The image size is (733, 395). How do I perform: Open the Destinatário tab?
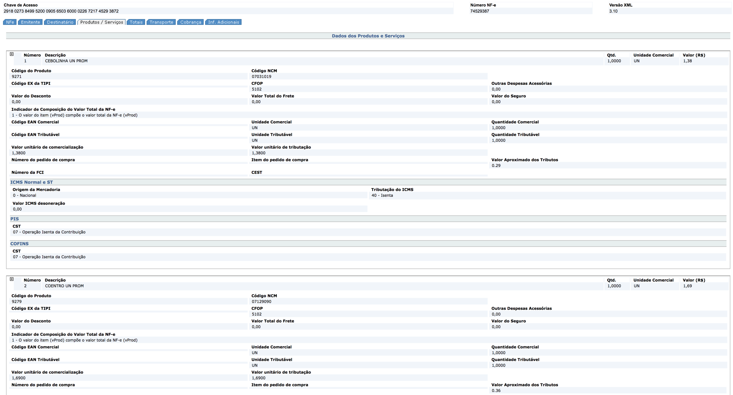(60, 22)
